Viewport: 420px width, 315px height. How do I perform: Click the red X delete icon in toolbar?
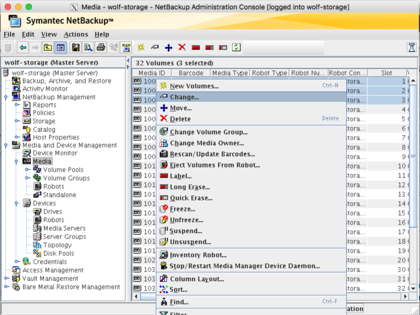(x=182, y=47)
